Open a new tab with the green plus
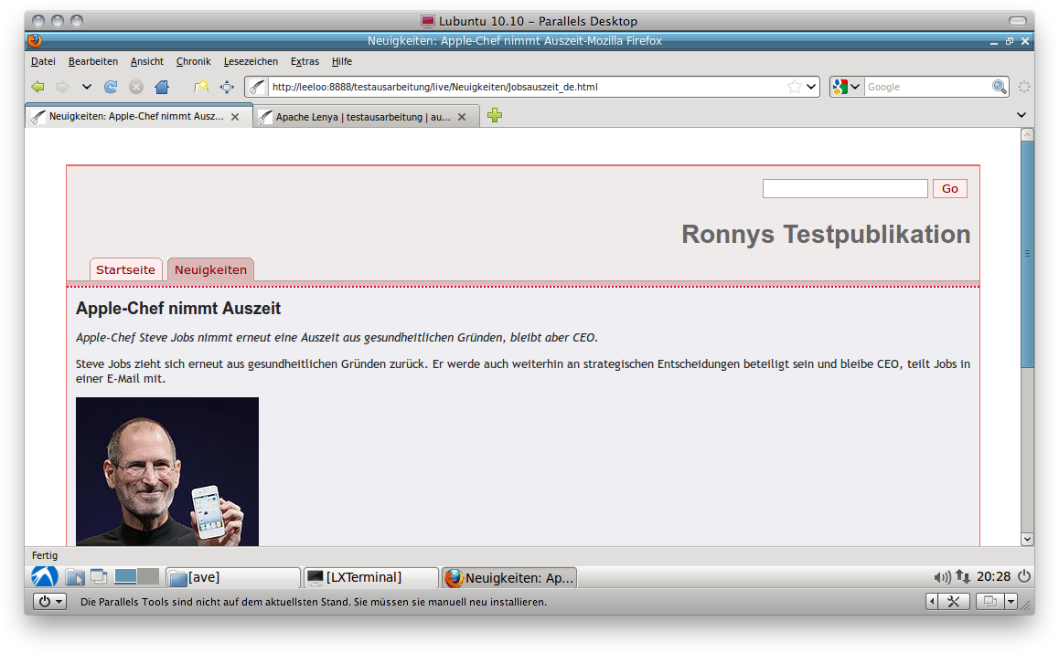 tap(495, 115)
